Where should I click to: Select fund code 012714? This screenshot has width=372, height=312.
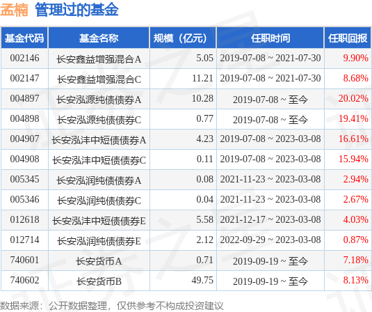pos(24,240)
